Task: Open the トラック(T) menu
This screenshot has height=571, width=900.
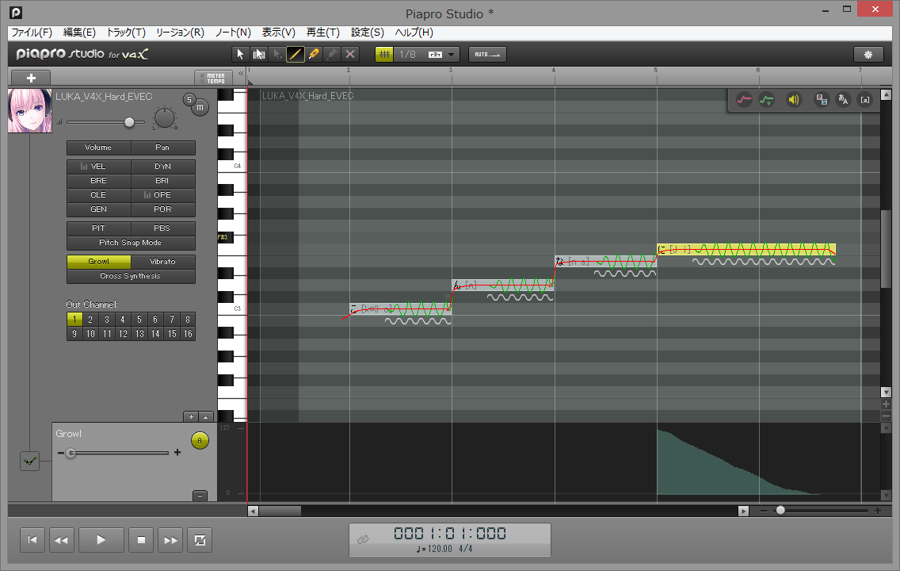Action: click(126, 33)
